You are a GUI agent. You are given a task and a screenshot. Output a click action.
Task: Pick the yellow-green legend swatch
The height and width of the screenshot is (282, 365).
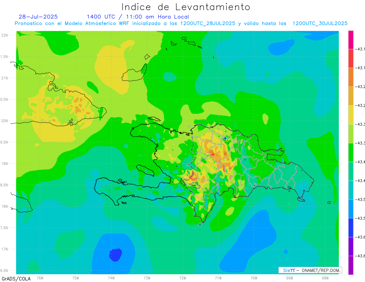pos(351,134)
